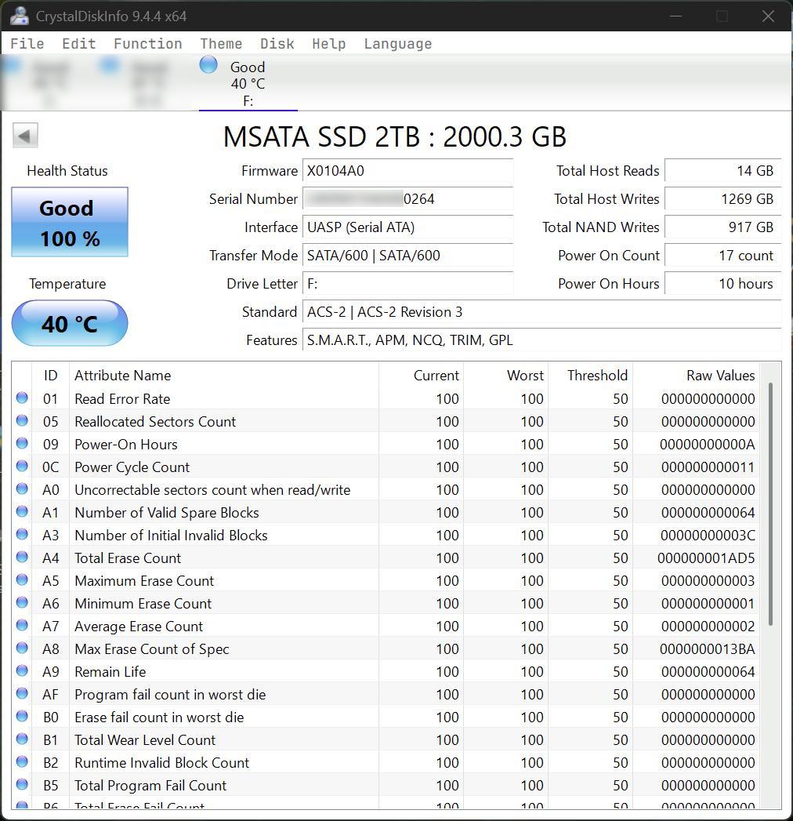Open the File menu
Image resolution: width=793 pixels, height=821 pixels.
27,44
